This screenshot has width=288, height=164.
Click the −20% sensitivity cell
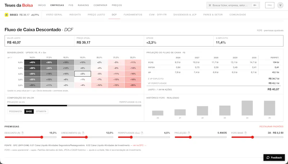[x=133, y=85]
